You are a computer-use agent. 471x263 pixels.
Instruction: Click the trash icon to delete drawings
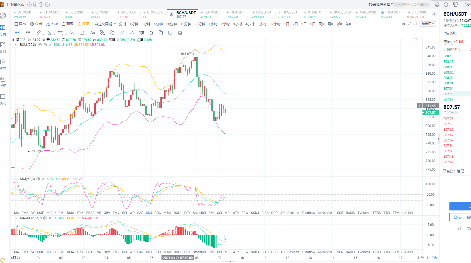coord(180,33)
